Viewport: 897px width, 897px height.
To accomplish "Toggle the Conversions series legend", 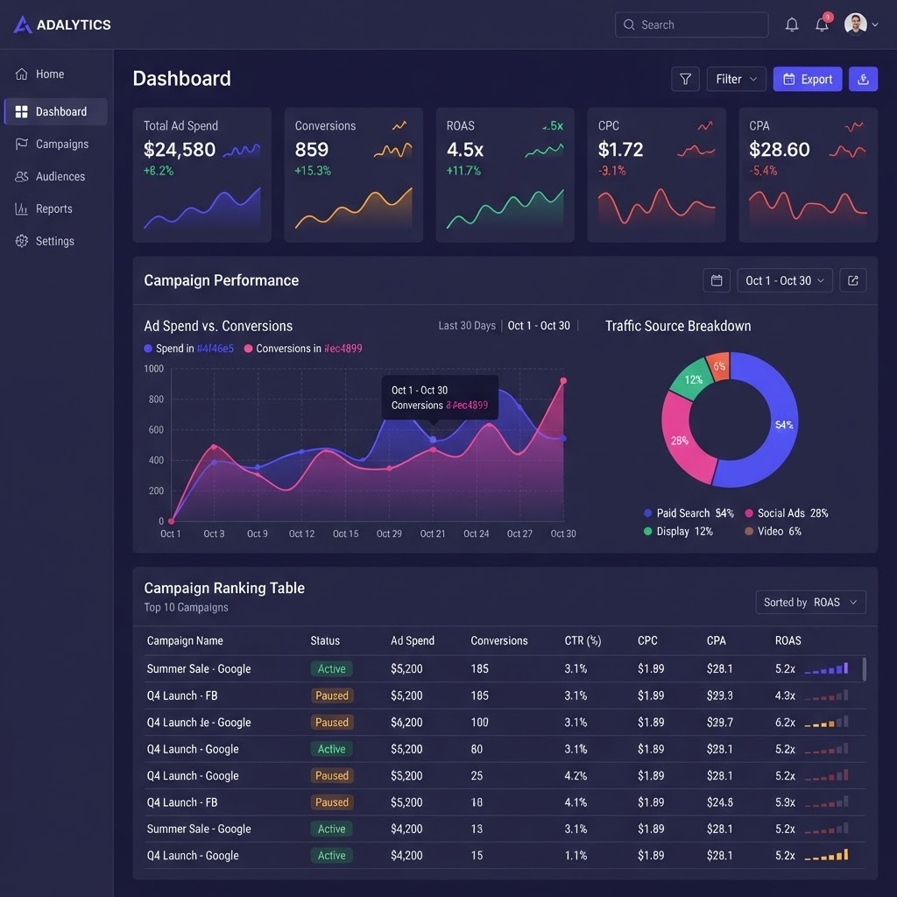I will 303,349.
